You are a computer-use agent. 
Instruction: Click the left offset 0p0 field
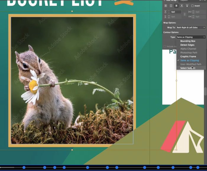coord(200,12)
